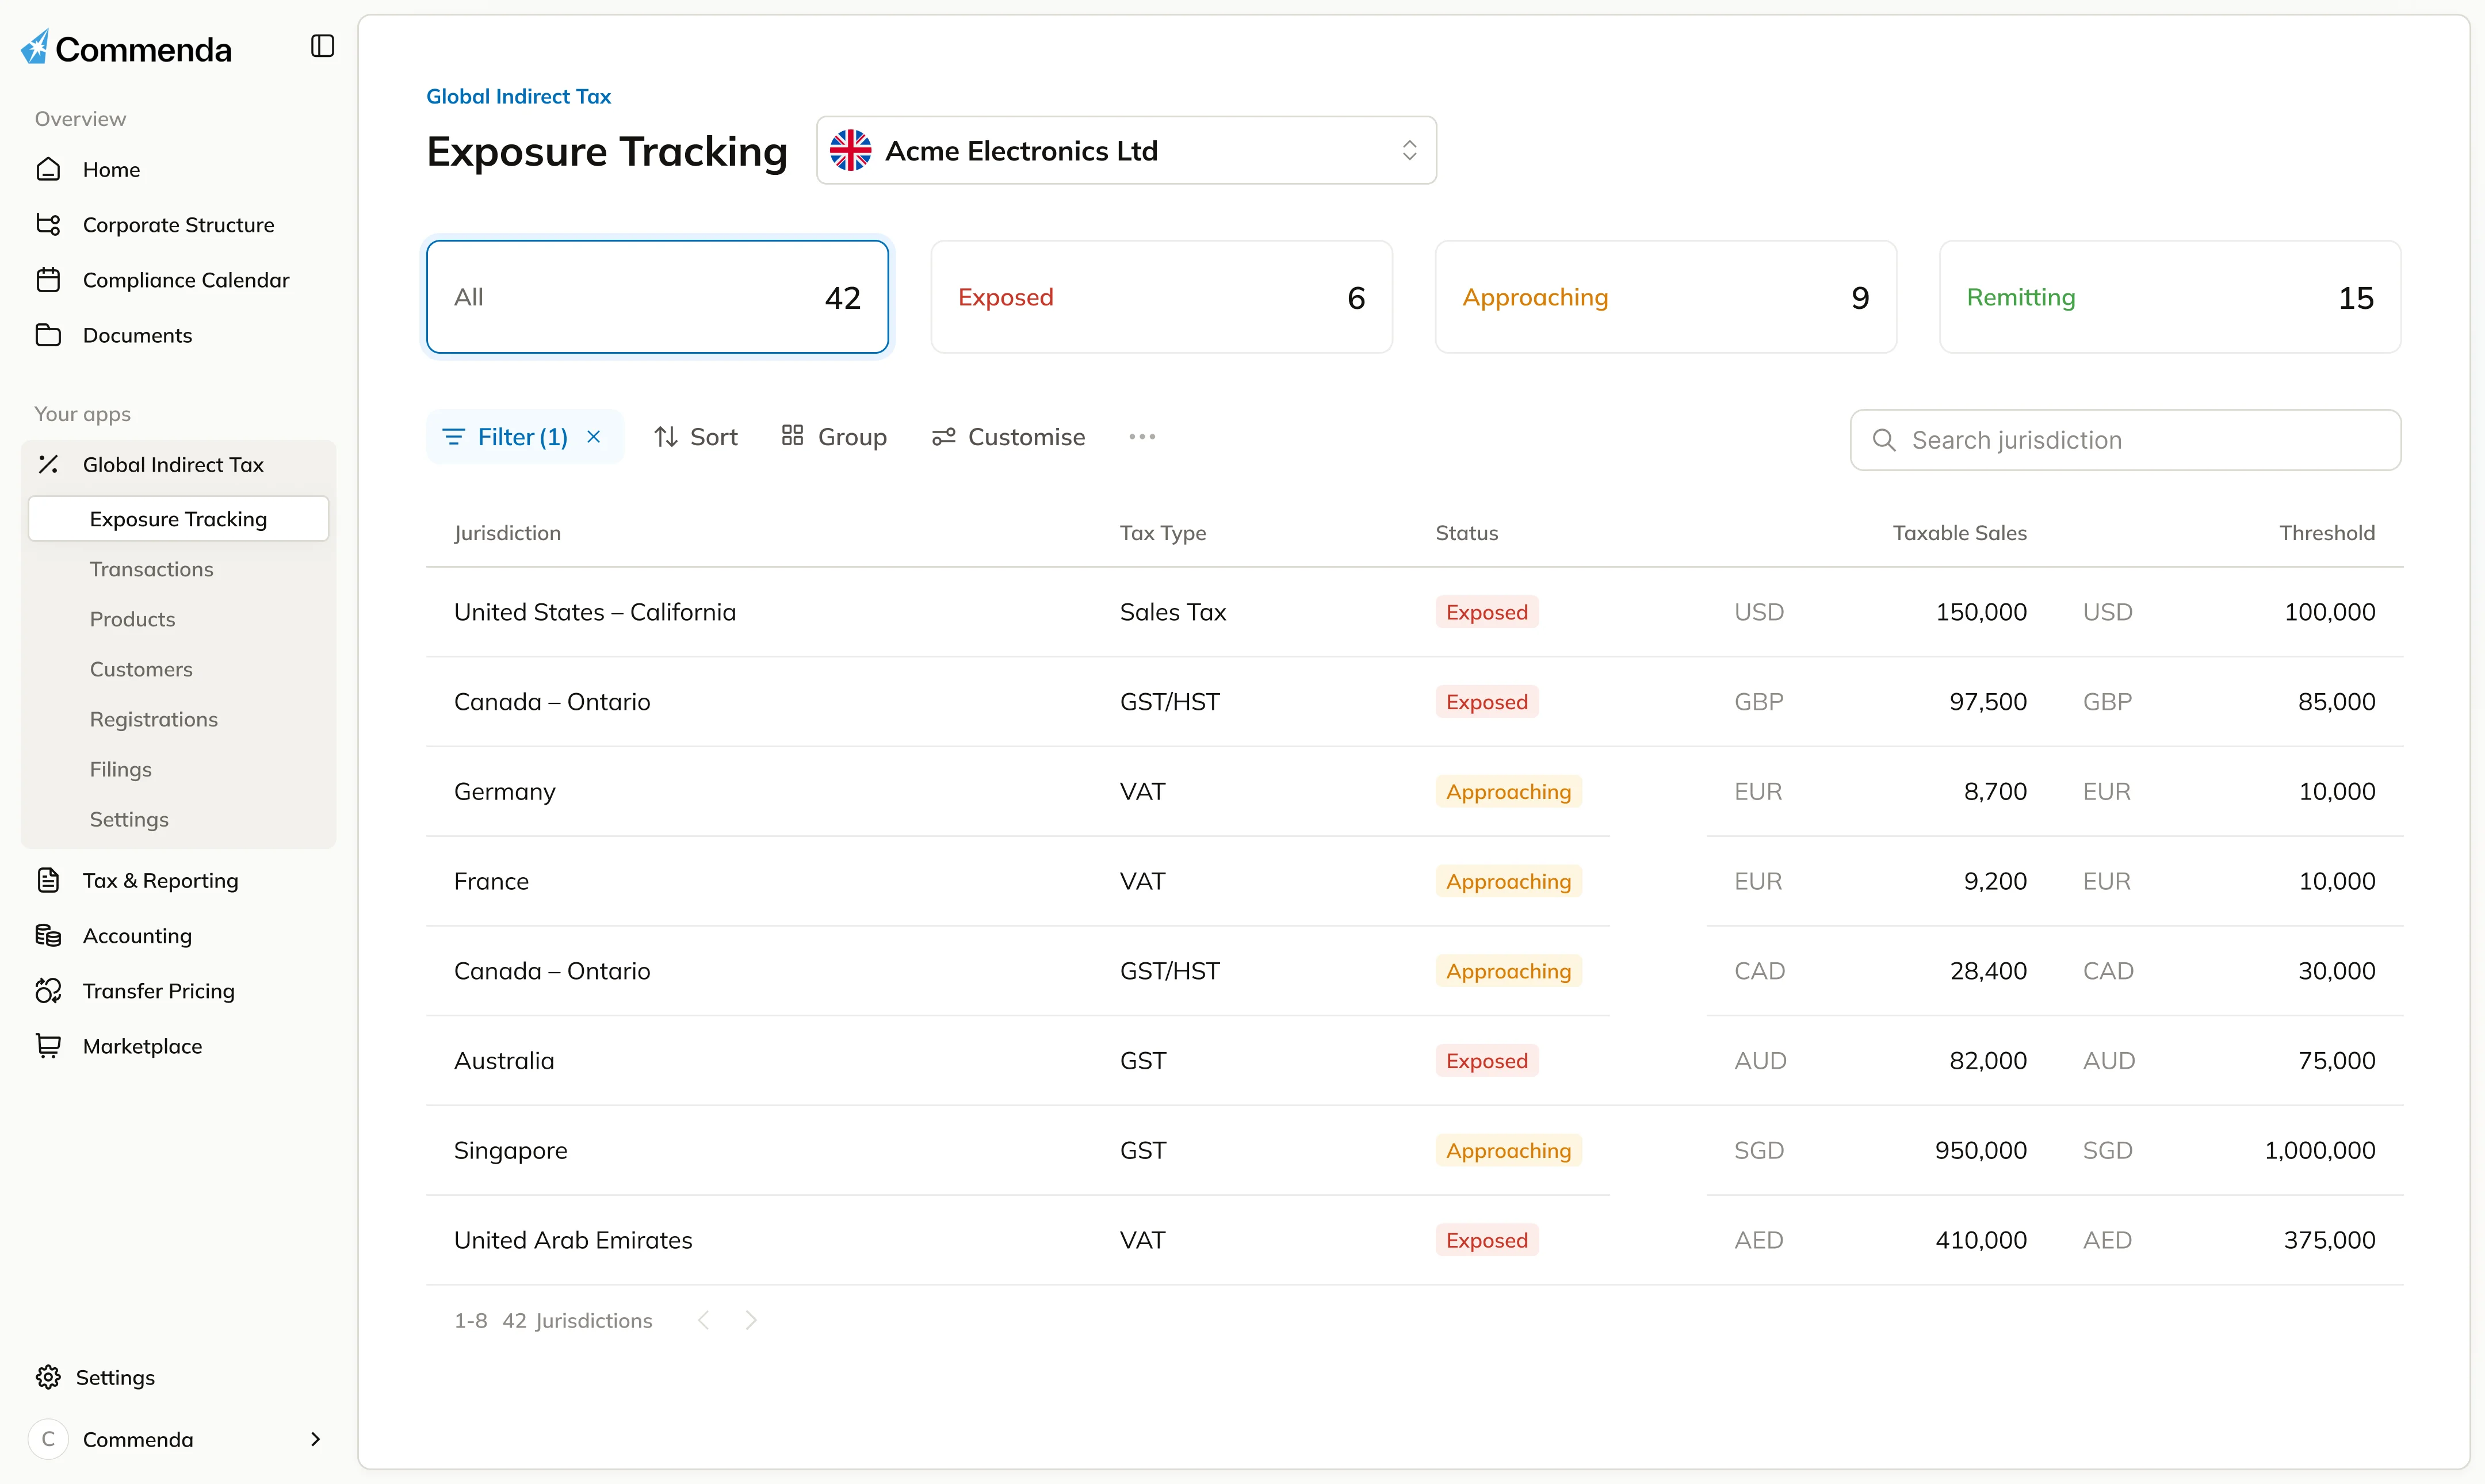Open the Accounting app
Viewport: 2485px width, 1484px height.
pyautogui.click(x=137, y=935)
